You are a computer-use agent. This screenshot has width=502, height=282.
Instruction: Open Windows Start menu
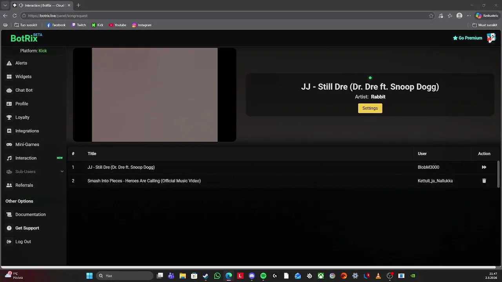click(89, 276)
